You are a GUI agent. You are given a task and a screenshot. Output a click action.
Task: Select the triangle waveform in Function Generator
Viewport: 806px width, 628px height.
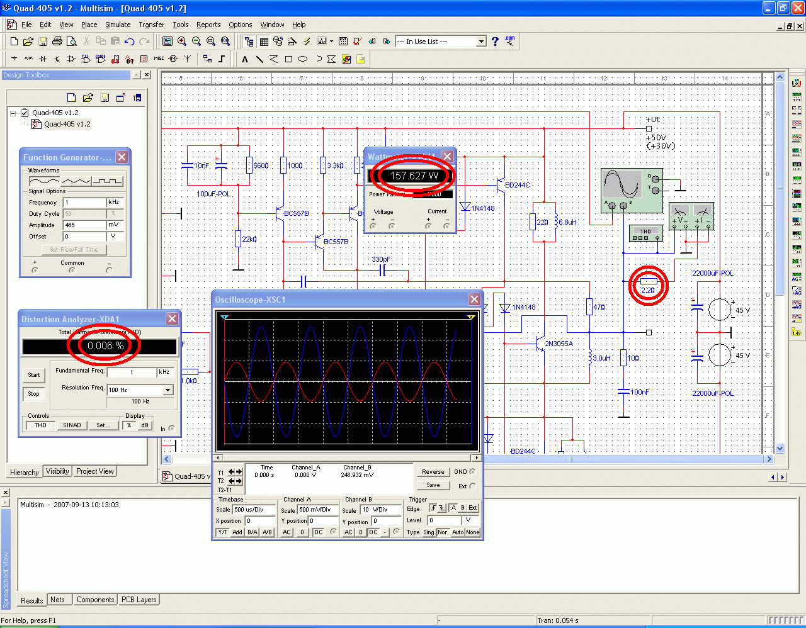76,181
